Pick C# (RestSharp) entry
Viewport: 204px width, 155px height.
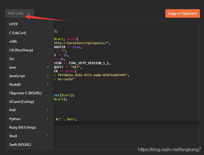30,50
